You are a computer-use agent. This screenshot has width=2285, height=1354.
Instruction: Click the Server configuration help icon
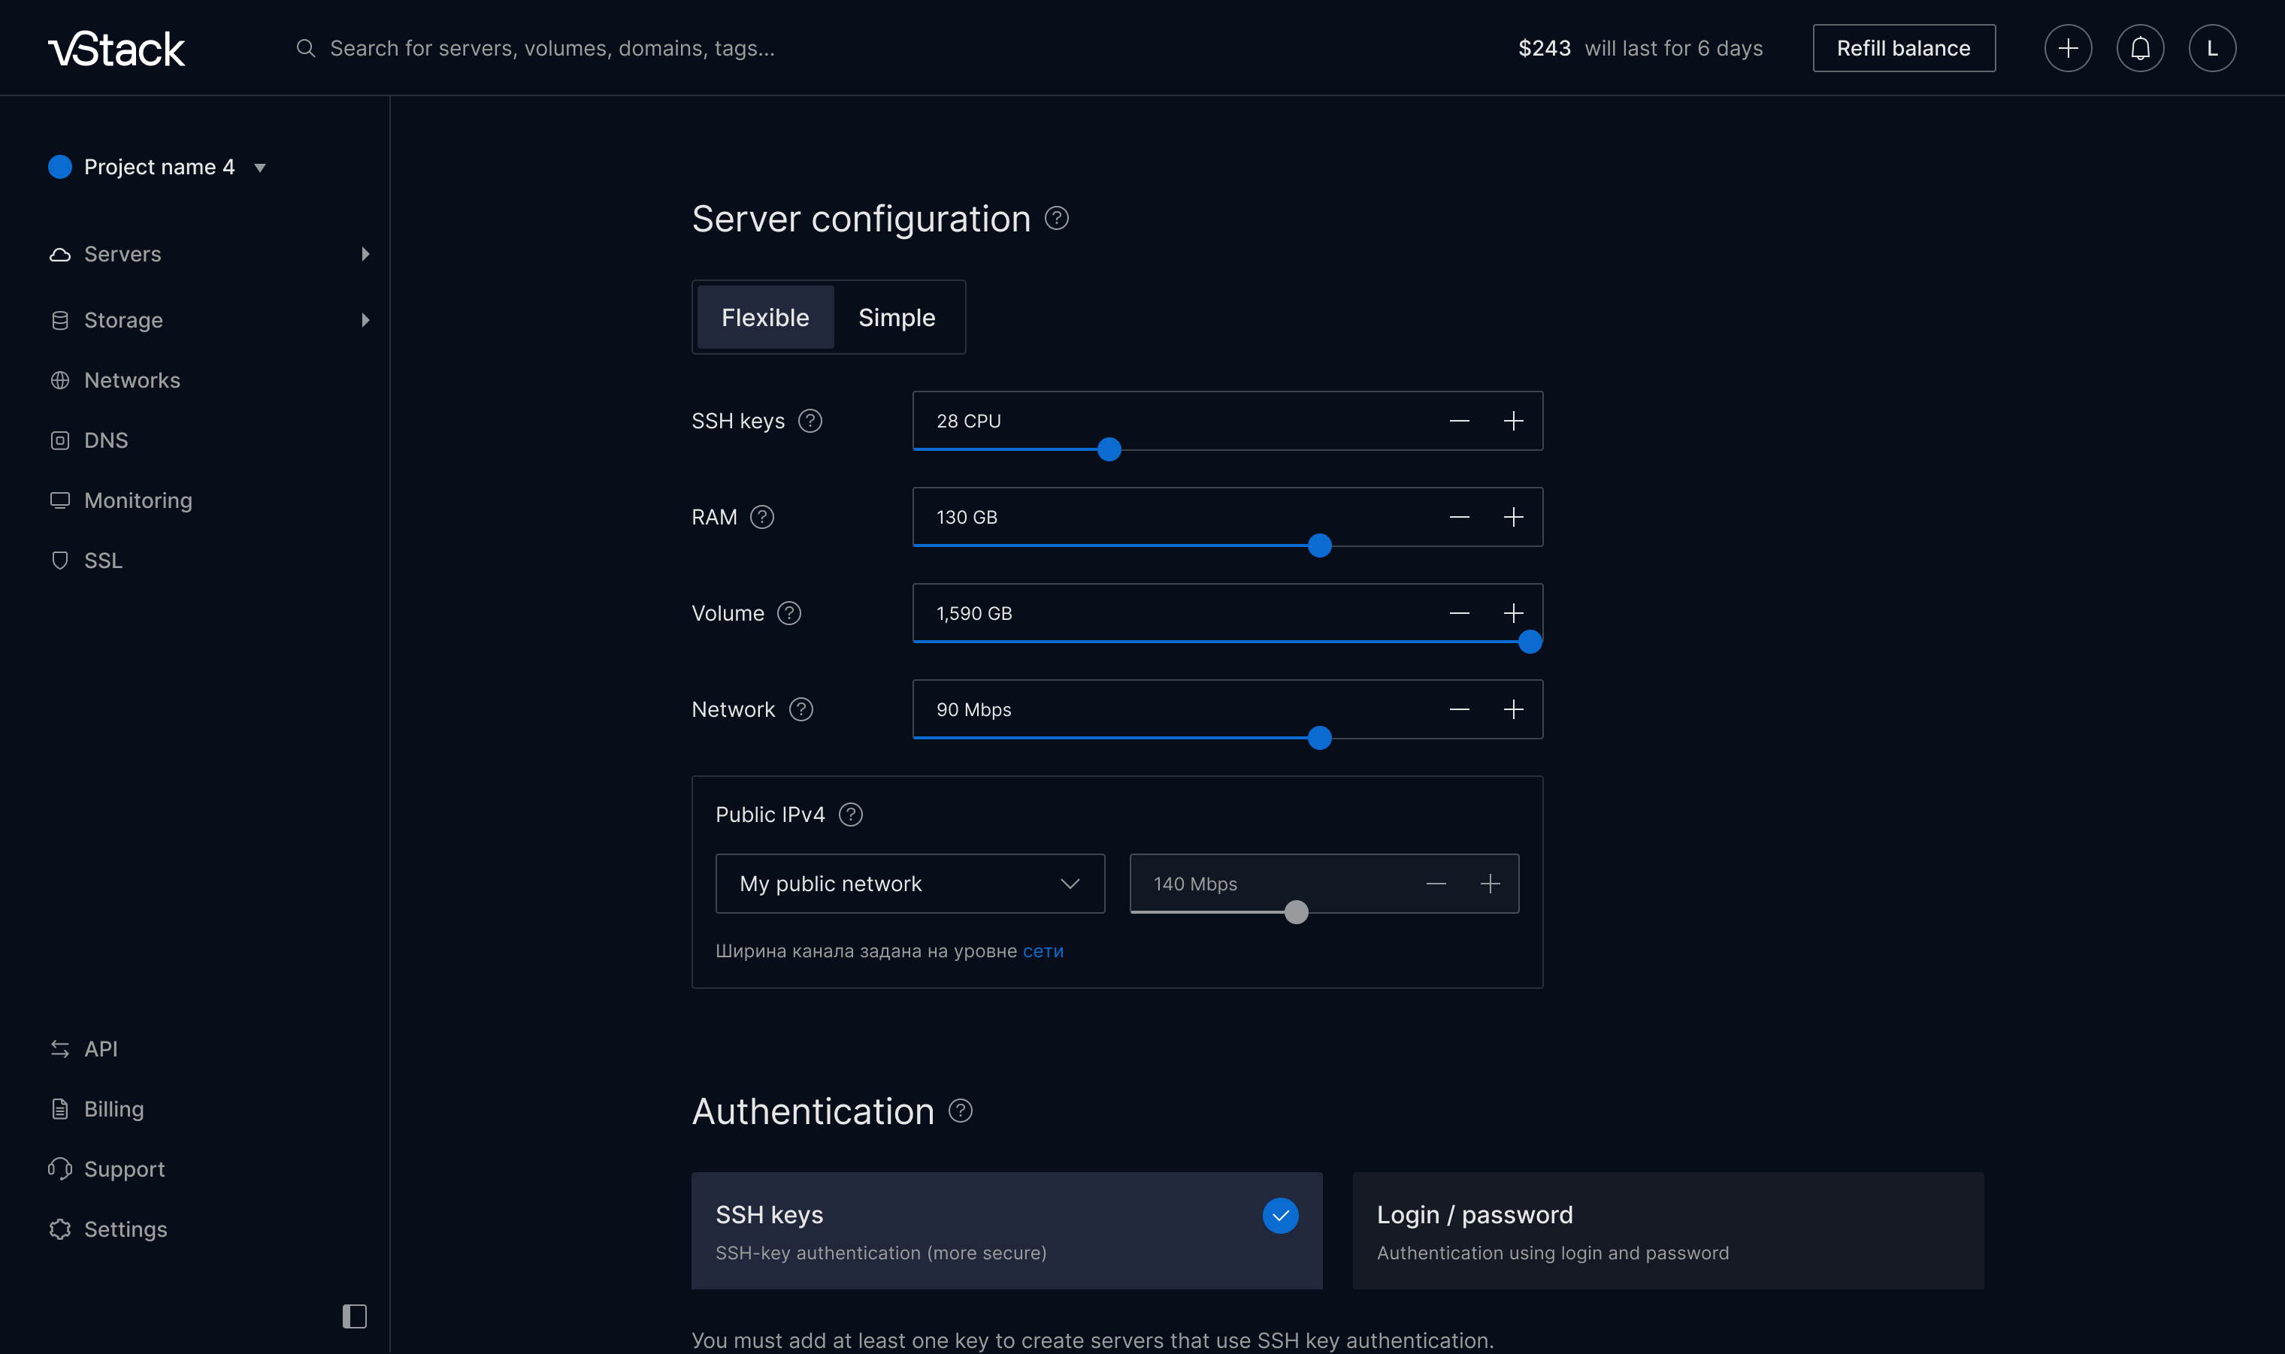pos(1057,219)
